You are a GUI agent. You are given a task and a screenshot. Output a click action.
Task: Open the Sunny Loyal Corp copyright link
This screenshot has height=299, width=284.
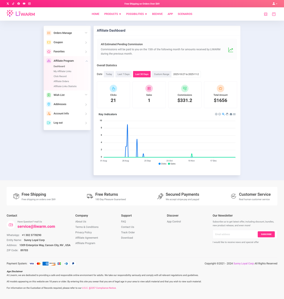pos(244,263)
